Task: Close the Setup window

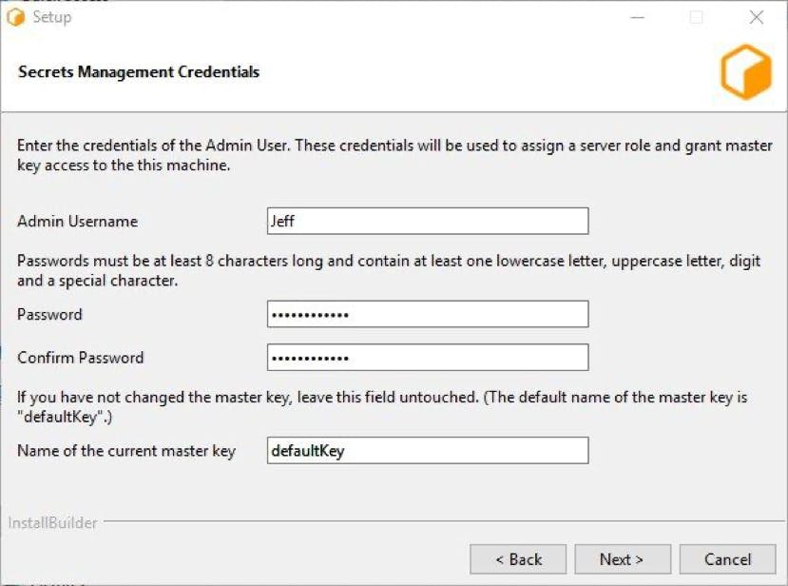Action: [757, 17]
